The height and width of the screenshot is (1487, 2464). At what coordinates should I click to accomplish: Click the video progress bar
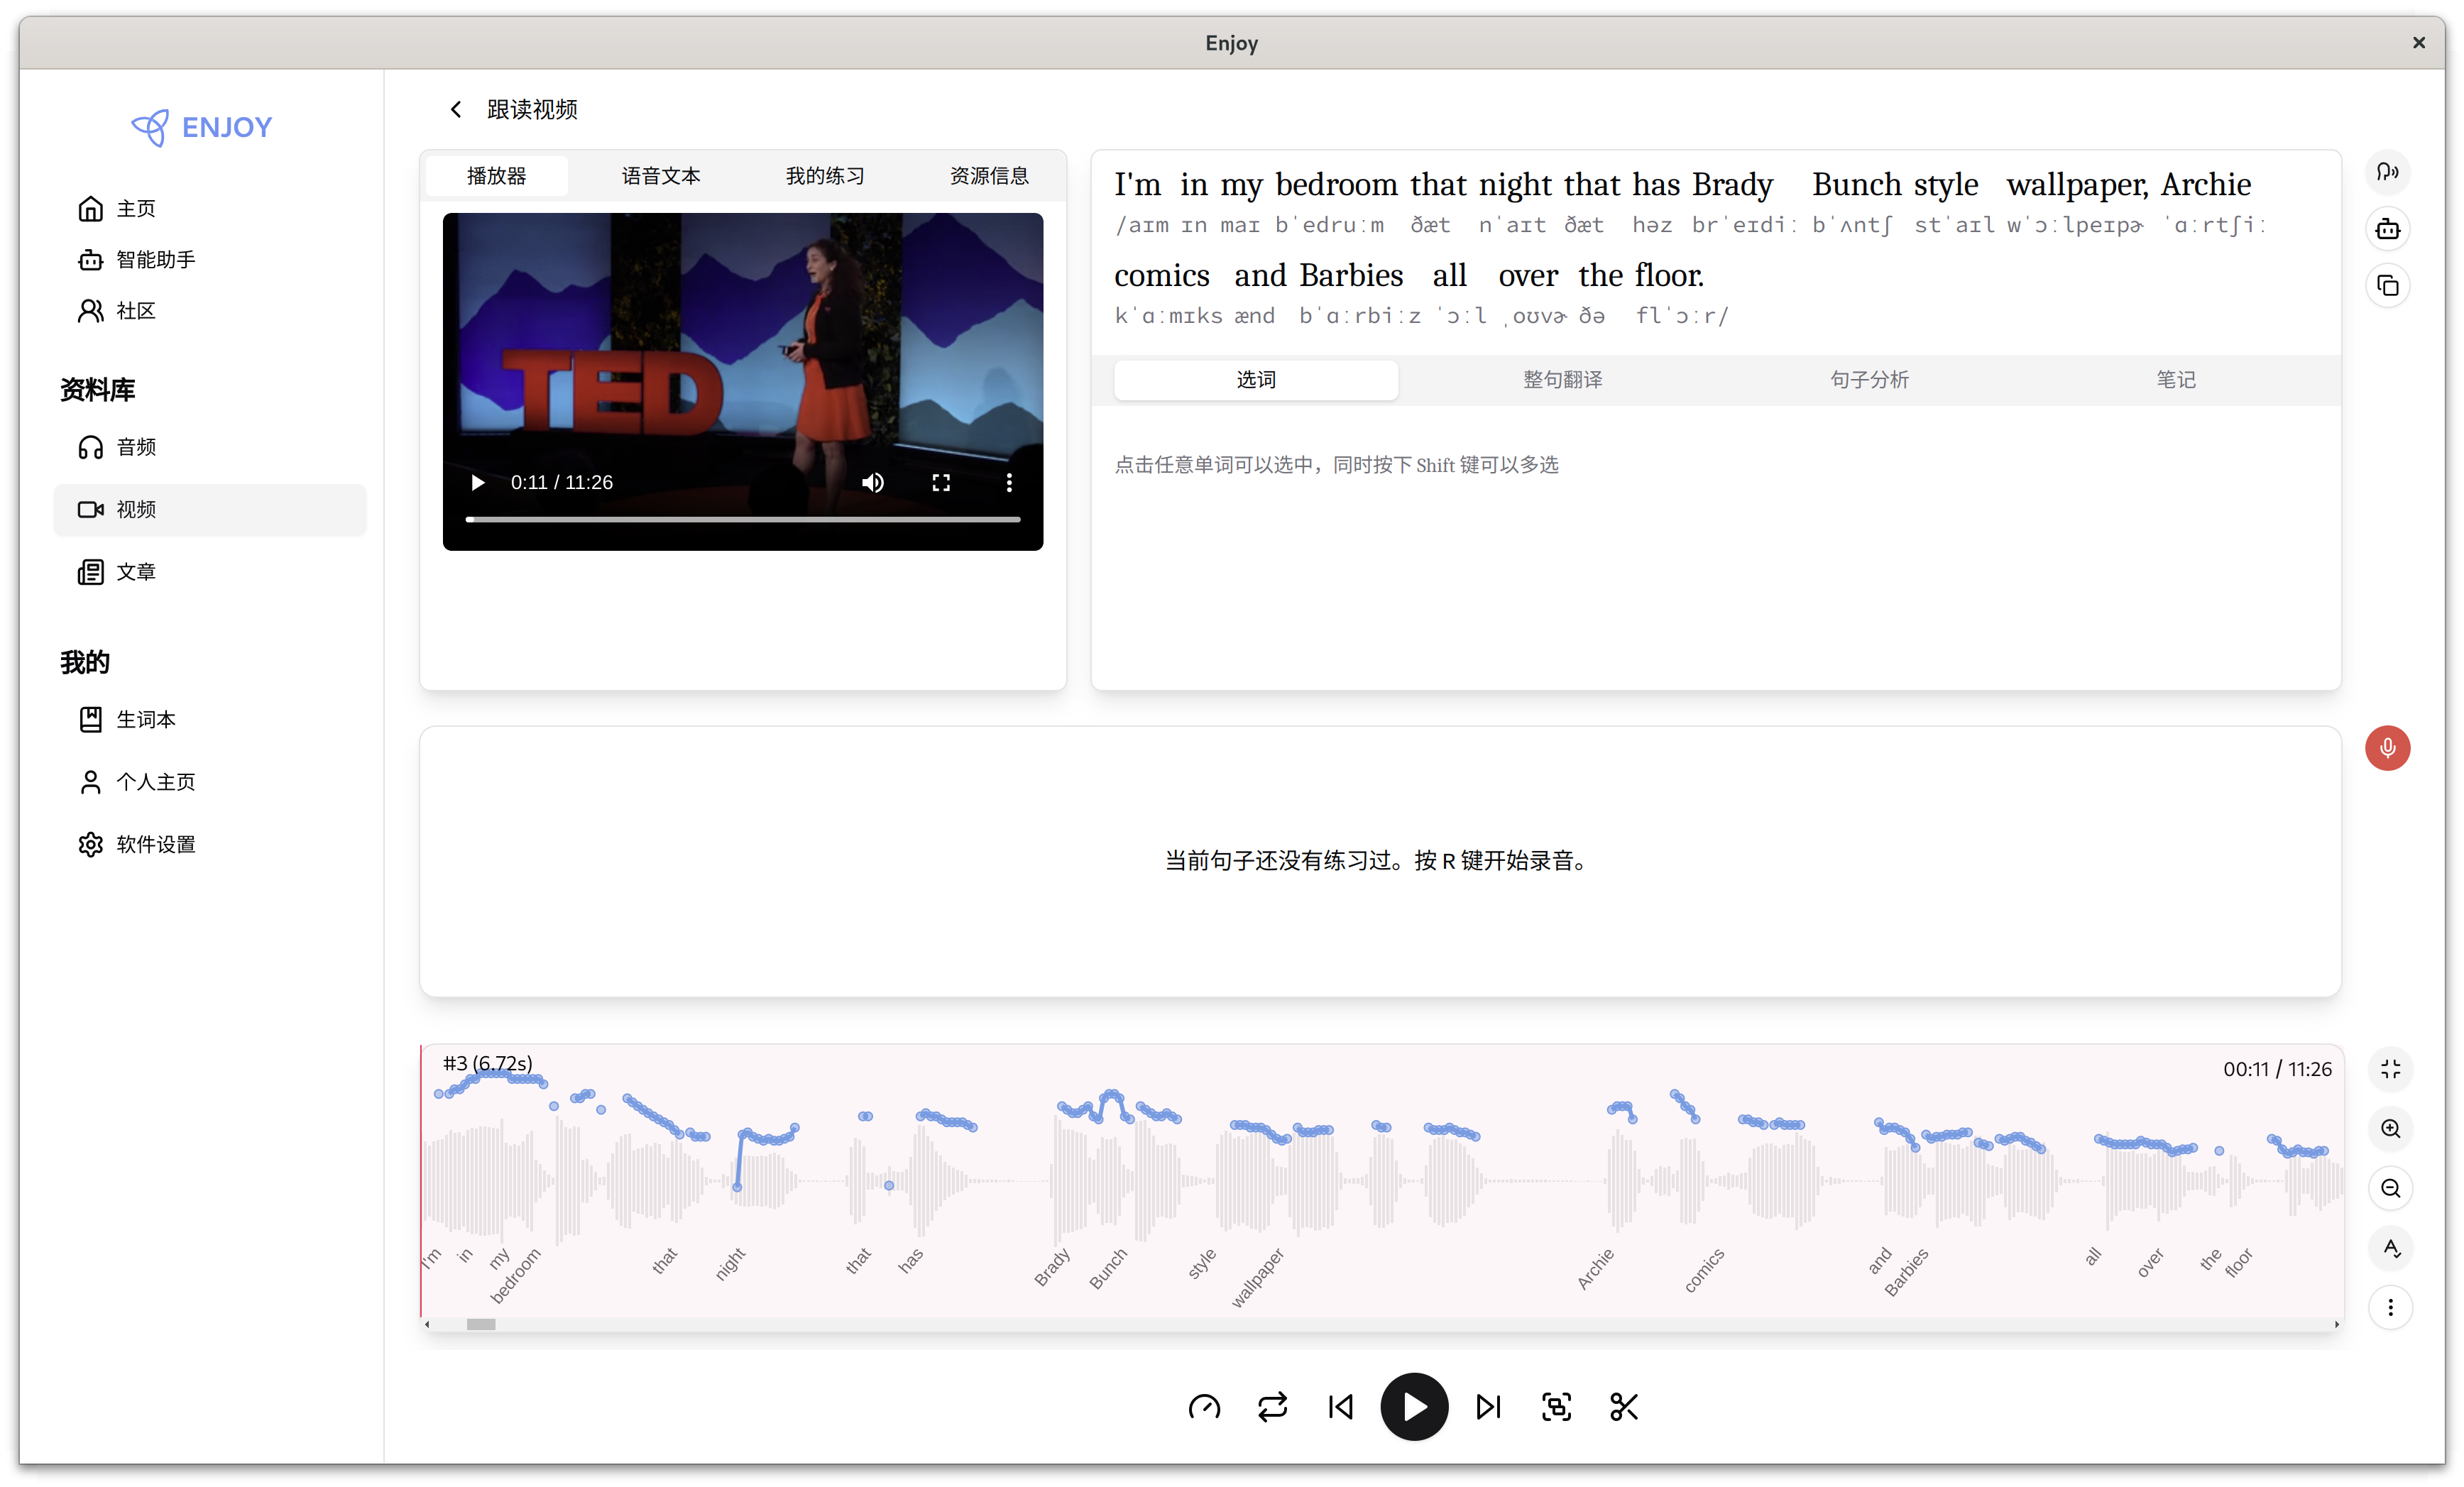pos(742,519)
